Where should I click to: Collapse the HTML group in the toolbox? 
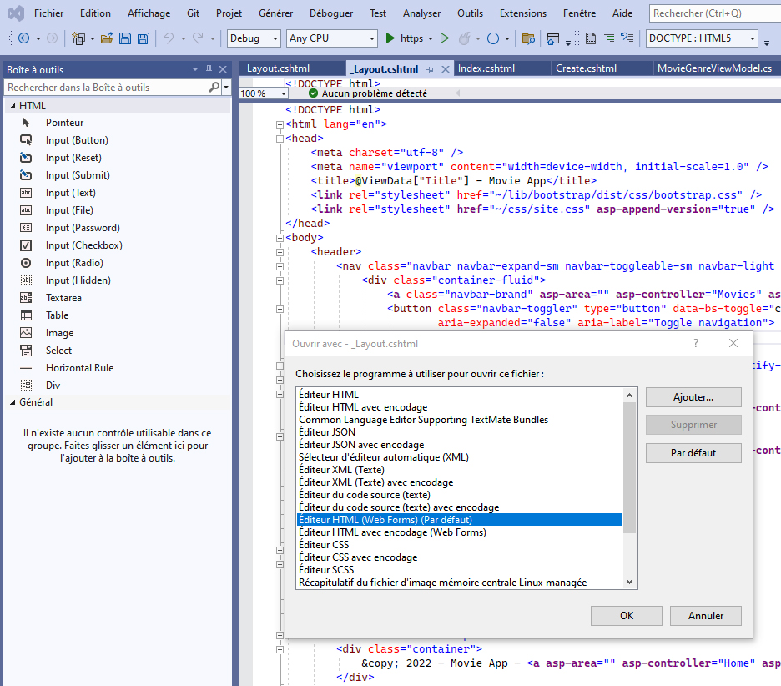tap(13, 106)
